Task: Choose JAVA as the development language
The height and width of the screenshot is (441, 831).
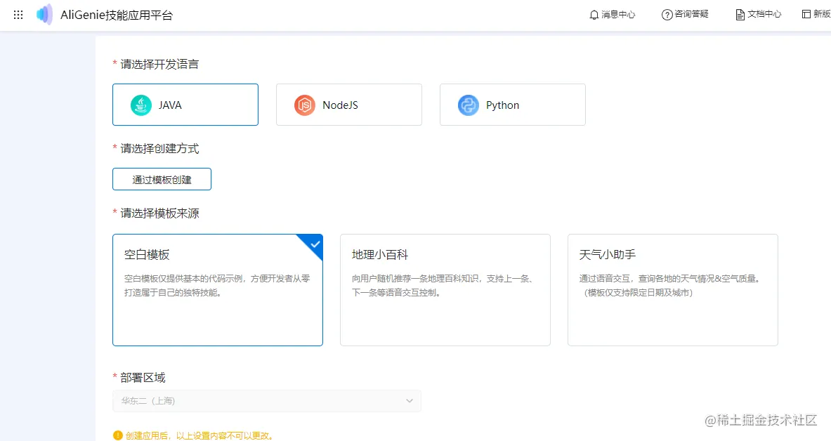Action: (x=185, y=105)
